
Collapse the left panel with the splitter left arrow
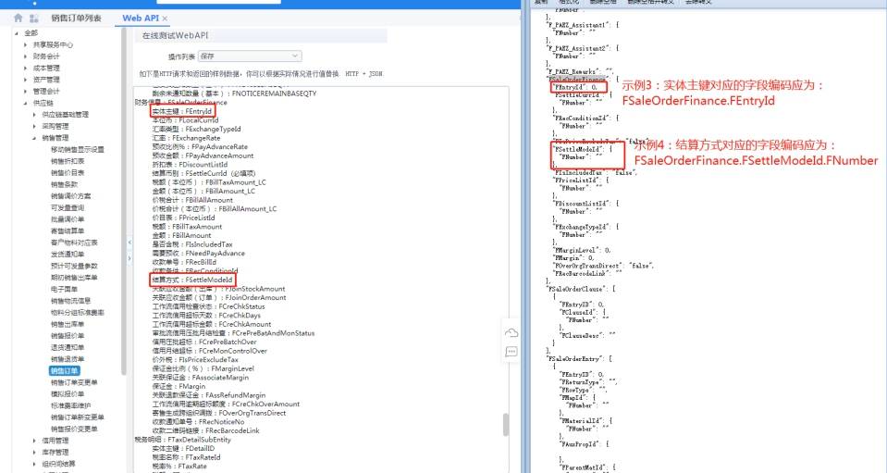coord(129,243)
